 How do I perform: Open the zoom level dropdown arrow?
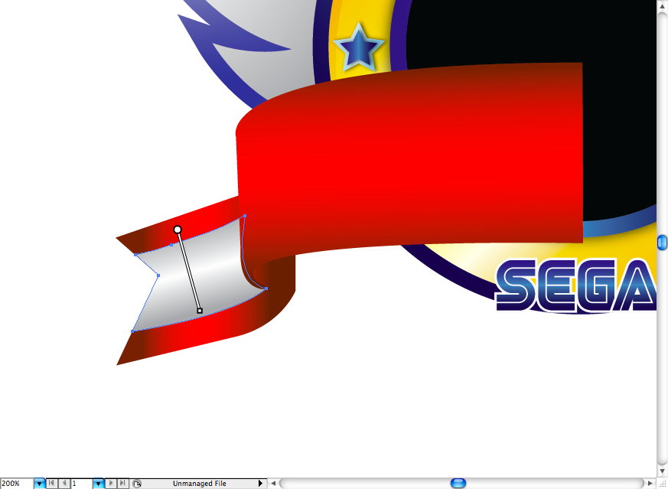pyautogui.click(x=39, y=484)
